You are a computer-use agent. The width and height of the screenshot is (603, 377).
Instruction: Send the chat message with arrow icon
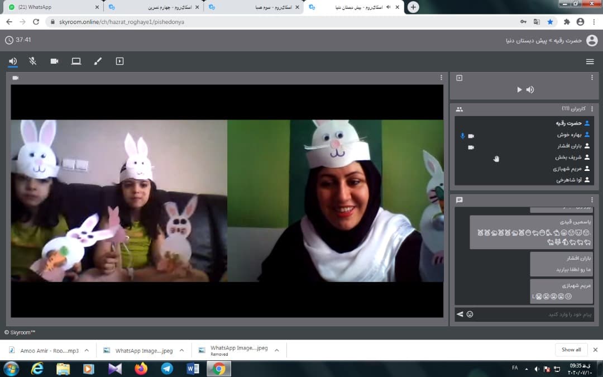pyautogui.click(x=460, y=314)
